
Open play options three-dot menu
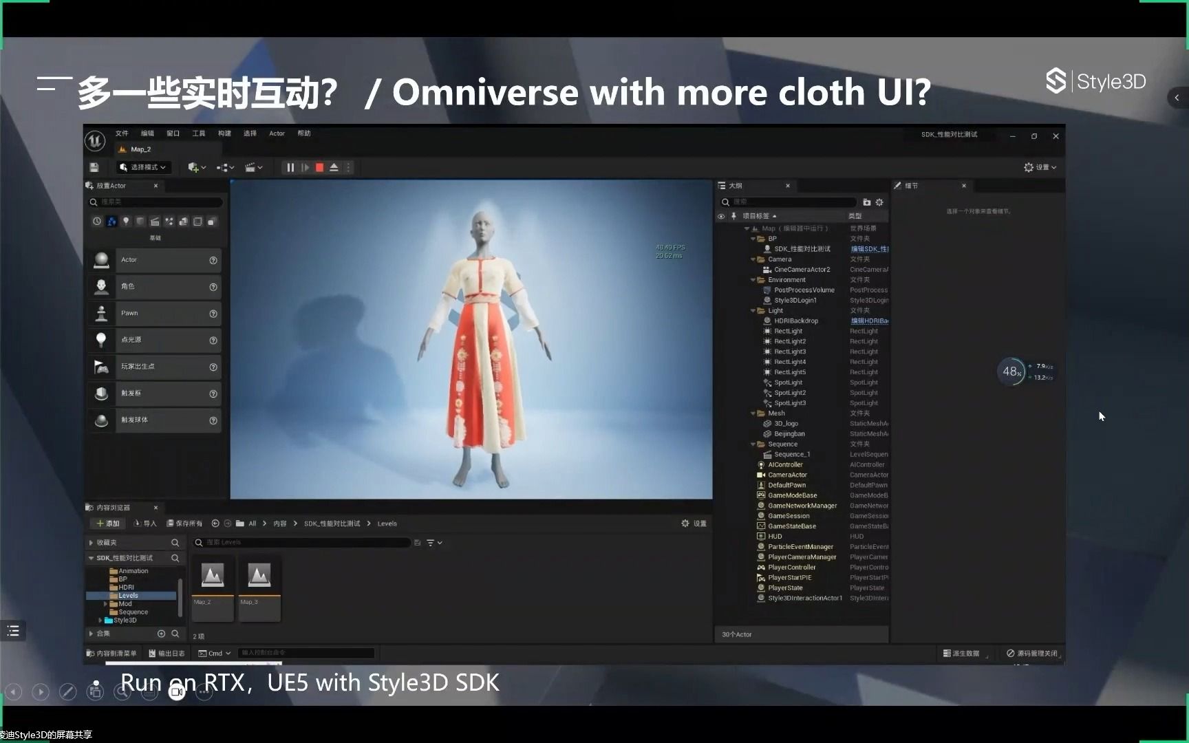coord(348,167)
